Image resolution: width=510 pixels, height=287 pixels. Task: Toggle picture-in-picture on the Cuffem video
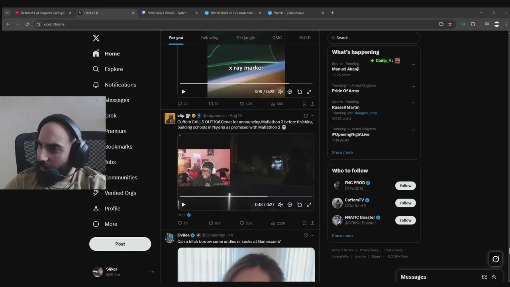coord(299,204)
